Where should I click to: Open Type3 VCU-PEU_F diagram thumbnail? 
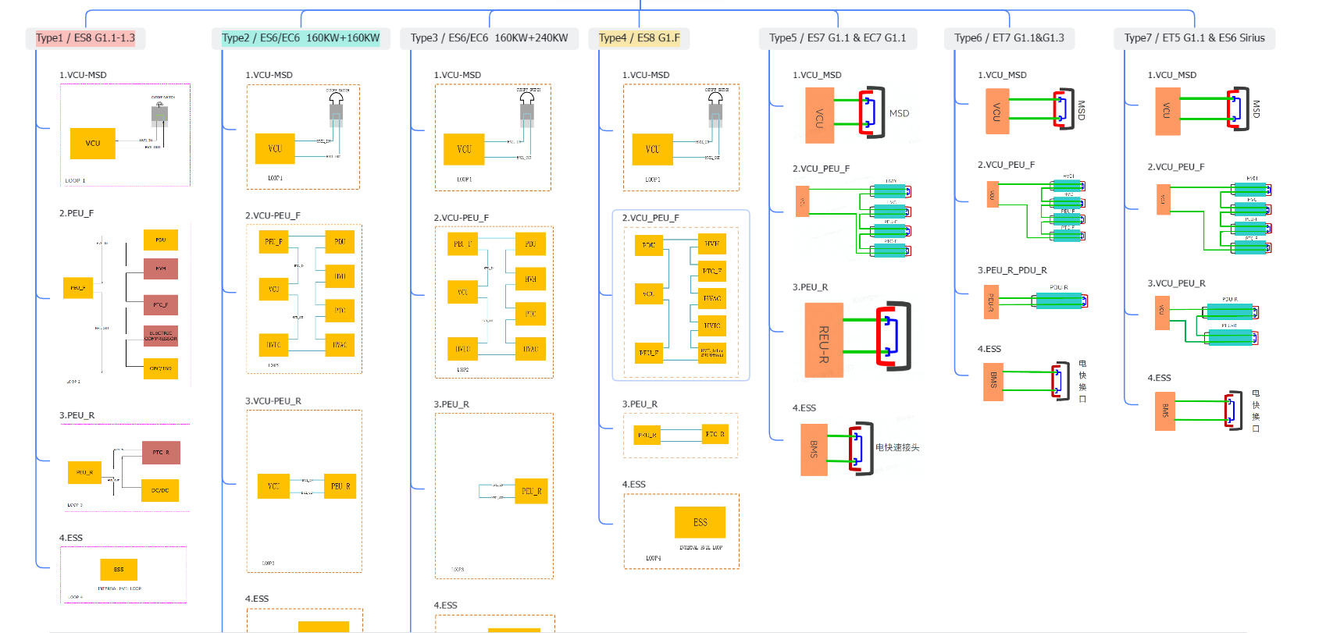coord(494,302)
